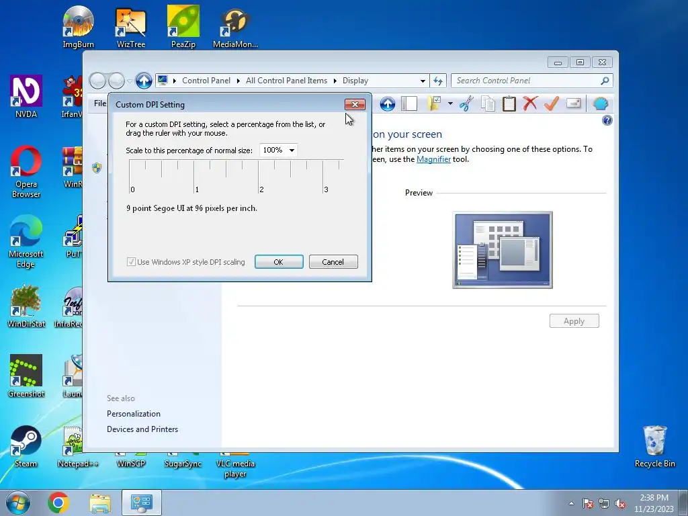Click the address bar refresh button
Image resolution: width=688 pixels, height=516 pixels.
click(x=438, y=81)
